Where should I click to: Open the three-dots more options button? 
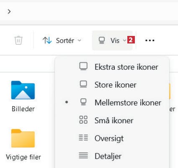click(150, 41)
